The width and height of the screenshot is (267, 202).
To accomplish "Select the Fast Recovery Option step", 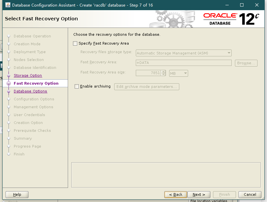I will click(x=36, y=83).
